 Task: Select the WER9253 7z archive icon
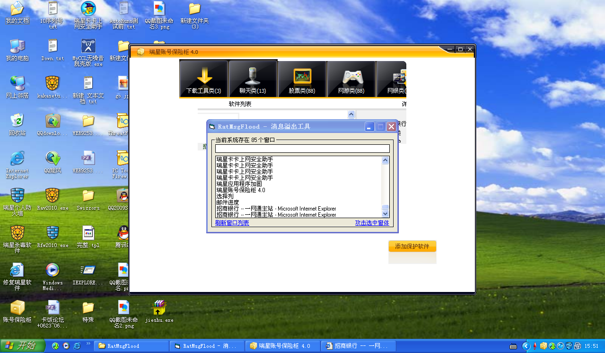coord(88,162)
